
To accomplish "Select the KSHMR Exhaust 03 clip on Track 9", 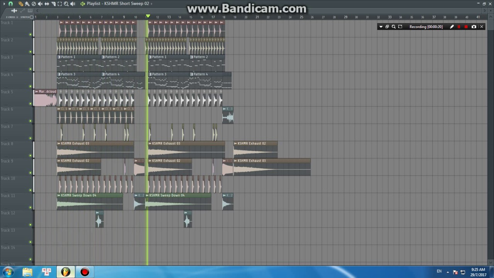I will [272, 167].
